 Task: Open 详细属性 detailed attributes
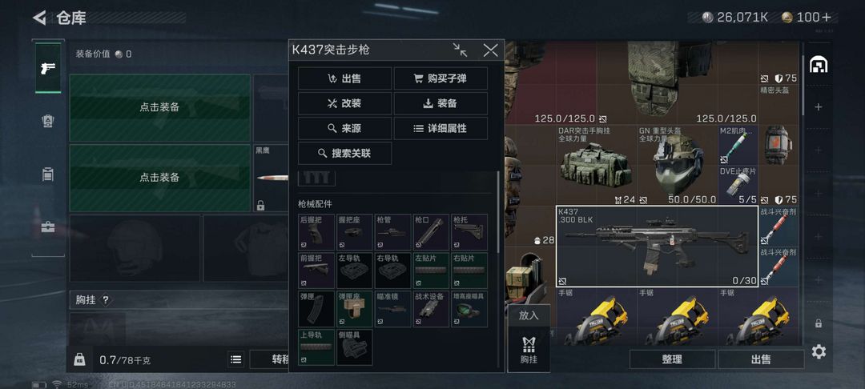[441, 128]
